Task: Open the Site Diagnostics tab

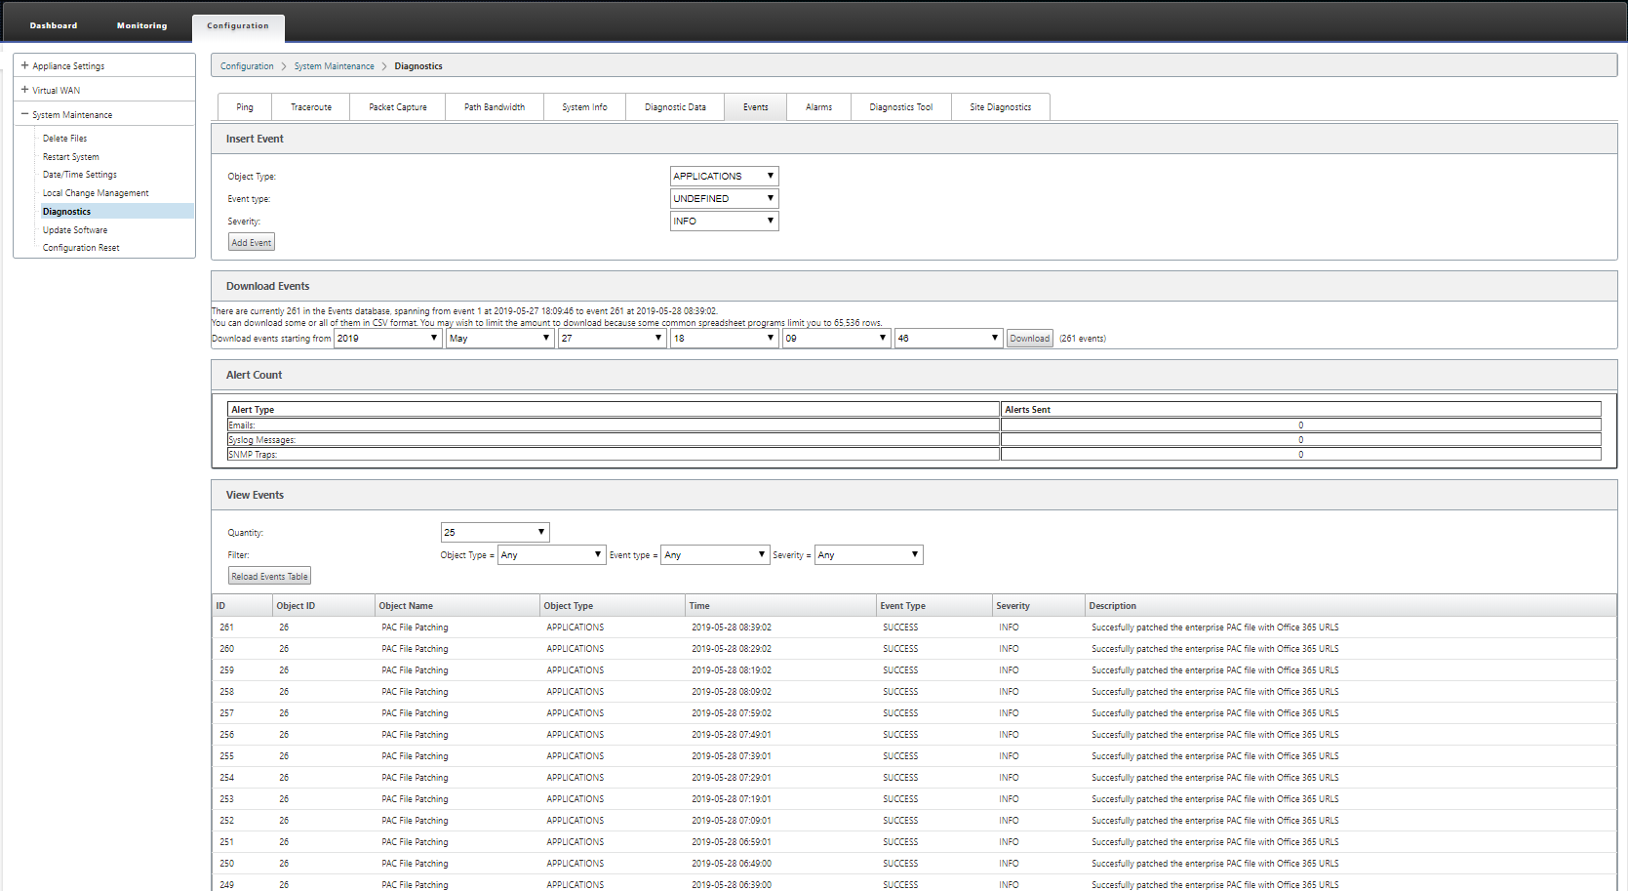Action: pos(1000,107)
